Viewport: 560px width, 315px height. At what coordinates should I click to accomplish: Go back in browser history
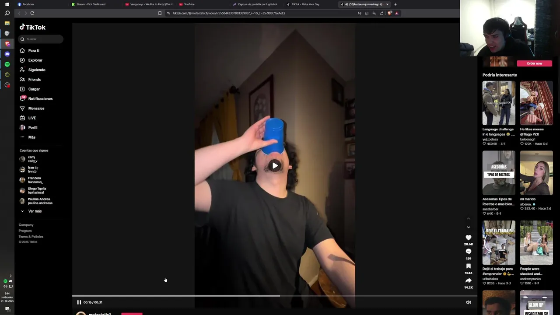pyautogui.click(x=19, y=13)
